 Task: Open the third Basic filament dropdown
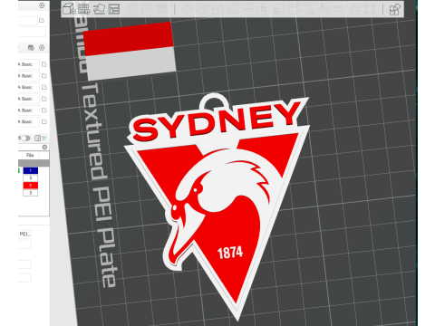tap(29, 87)
